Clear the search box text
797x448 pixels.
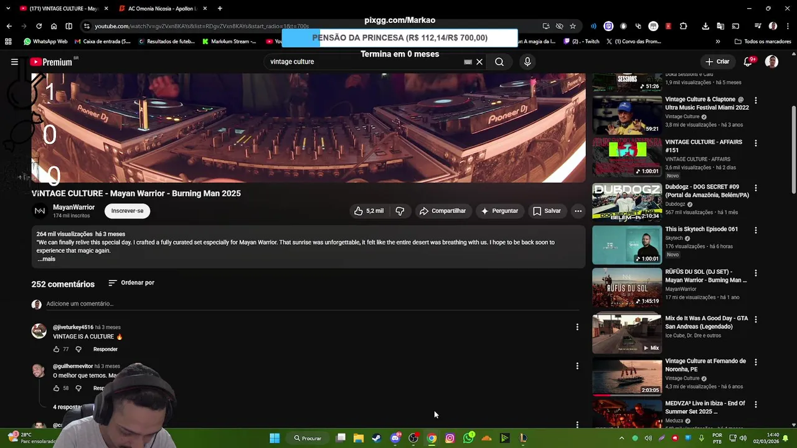pos(479,62)
